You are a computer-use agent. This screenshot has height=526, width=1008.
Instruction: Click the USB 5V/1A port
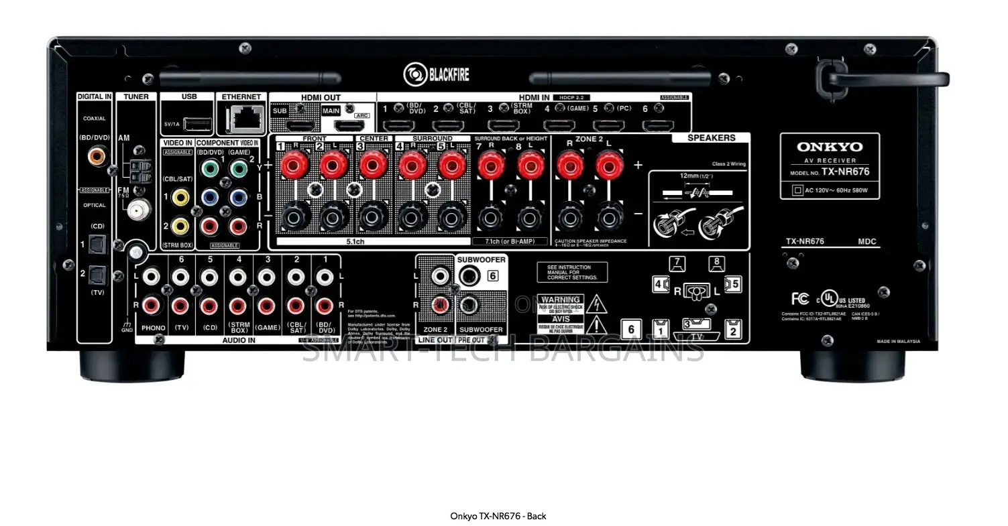pos(197,124)
